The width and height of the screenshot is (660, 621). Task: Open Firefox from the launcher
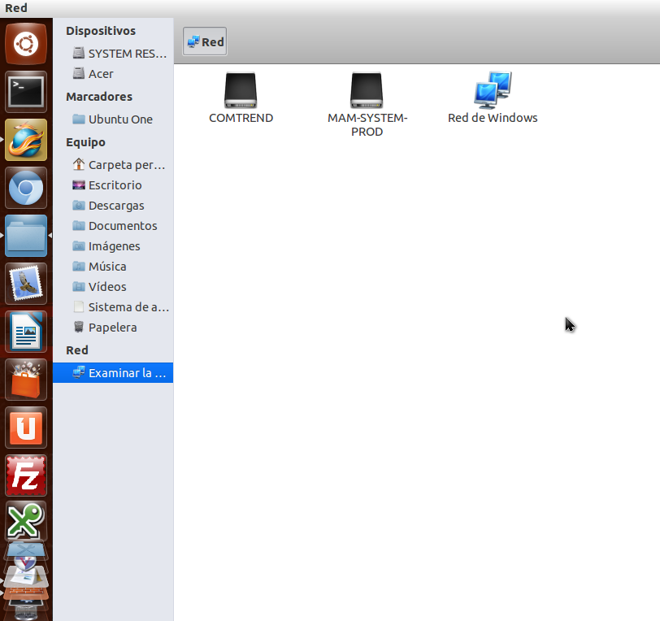(26, 140)
